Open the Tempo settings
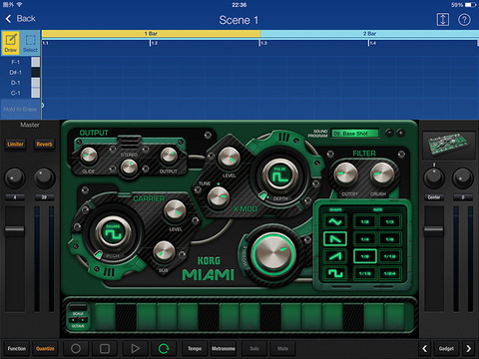The height and width of the screenshot is (359, 479). coord(195,348)
